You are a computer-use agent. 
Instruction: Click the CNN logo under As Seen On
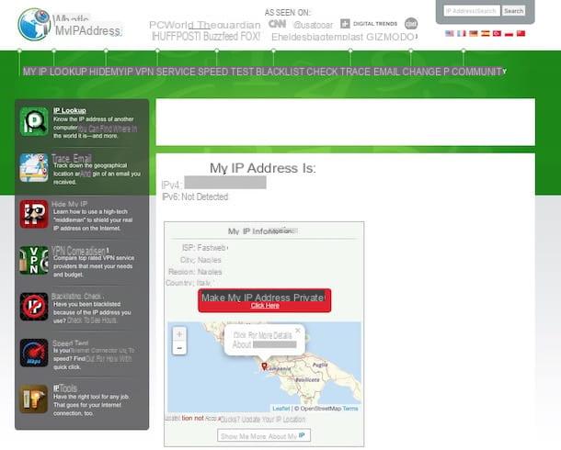pyautogui.click(x=277, y=24)
